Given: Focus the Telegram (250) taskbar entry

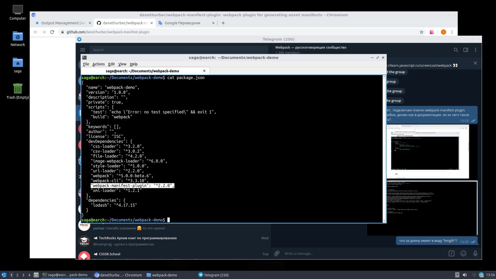Looking at the screenshot, I should tap(214, 275).
